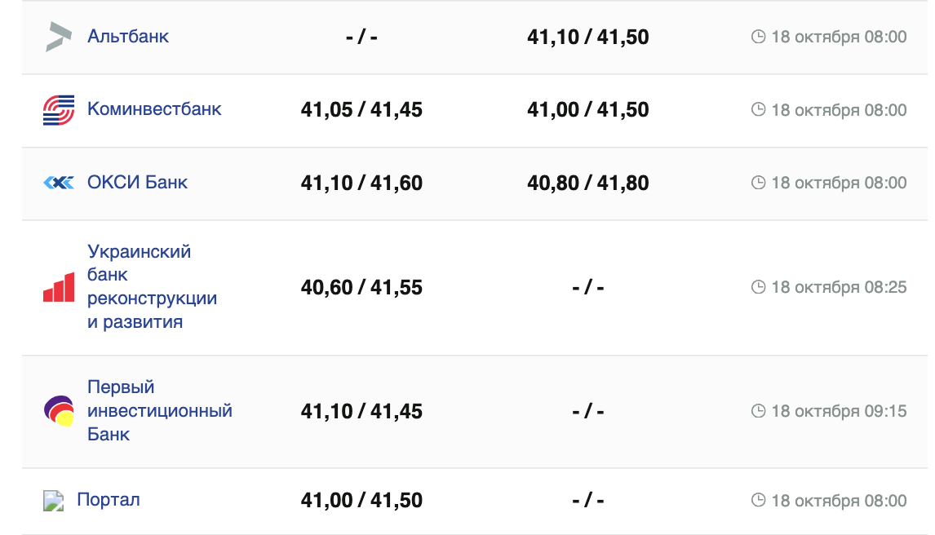This screenshot has height=535, width=935.
Task: Click the 18 октября 08:25 timestamp
Action: (x=839, y=287)
